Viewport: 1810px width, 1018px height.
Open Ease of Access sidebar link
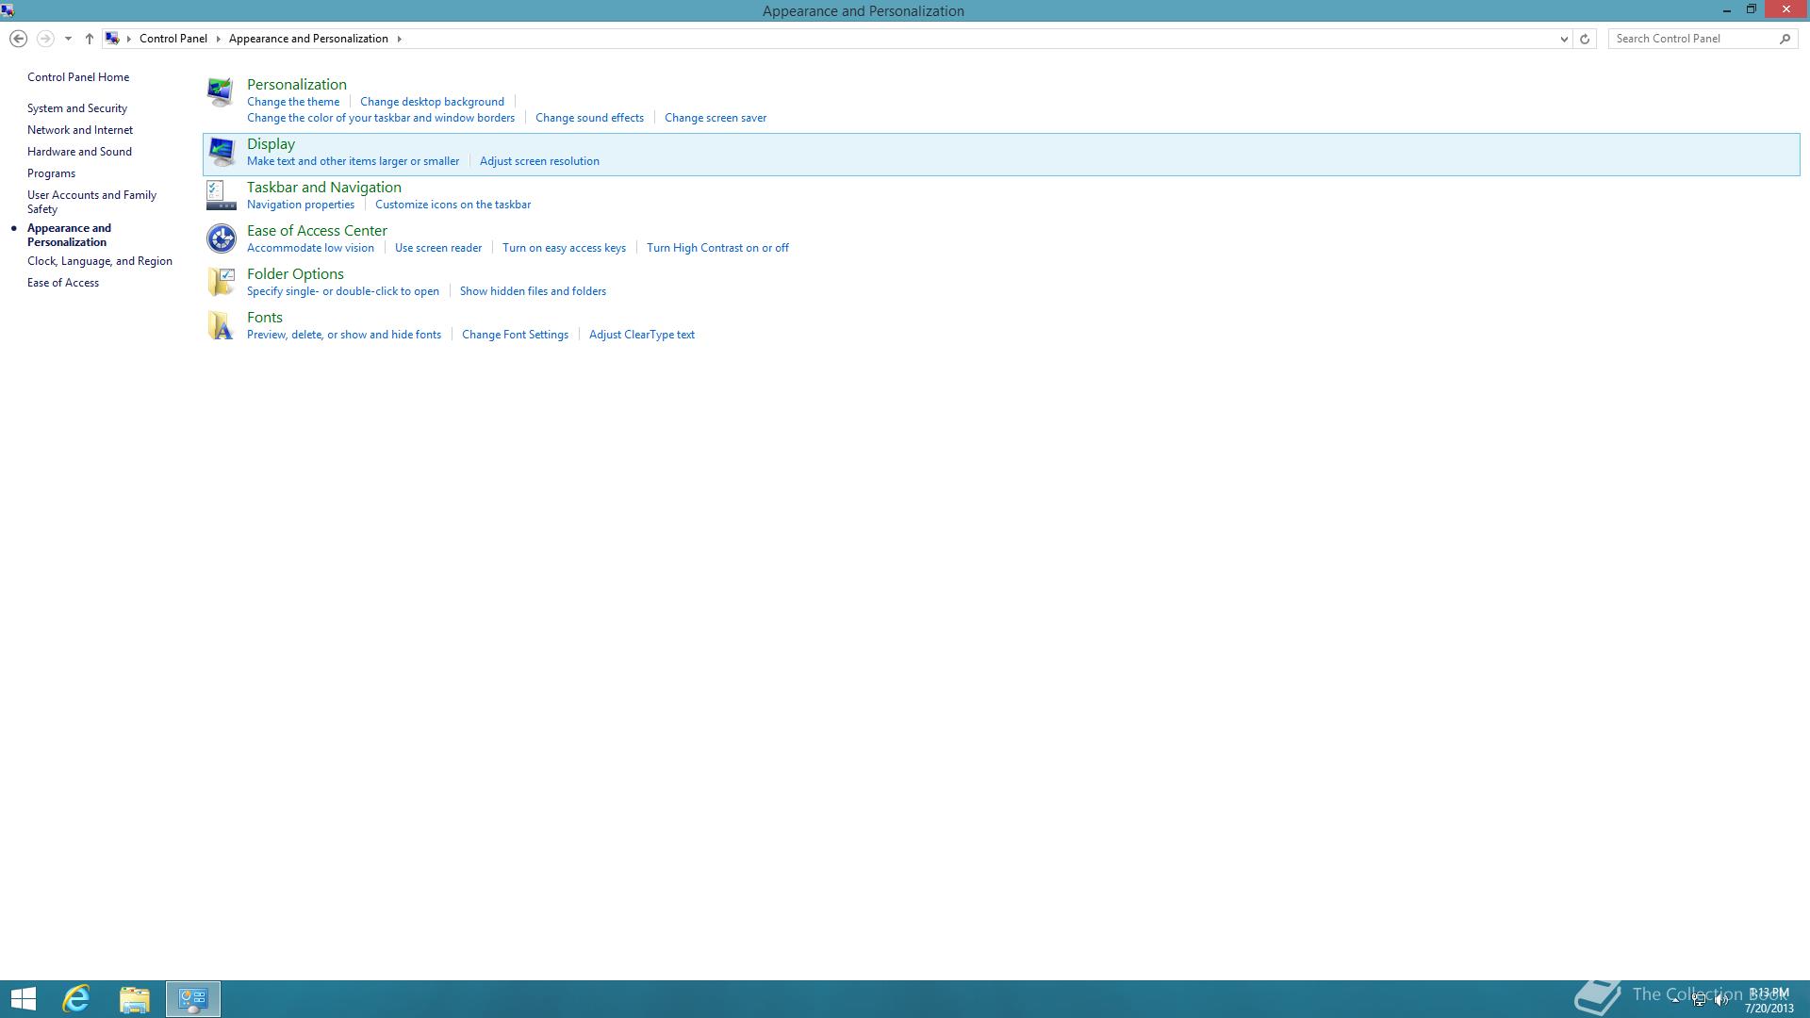[x=63, y=283]
